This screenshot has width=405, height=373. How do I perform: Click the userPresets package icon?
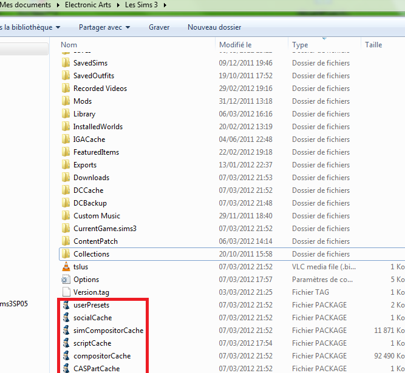66,305
